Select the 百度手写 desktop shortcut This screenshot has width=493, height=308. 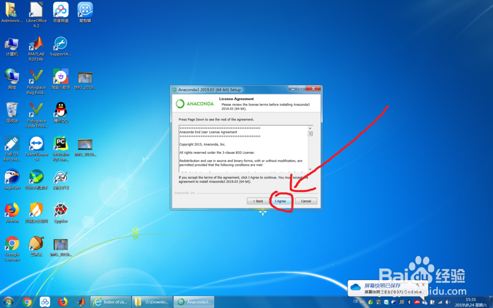point(61,180)
